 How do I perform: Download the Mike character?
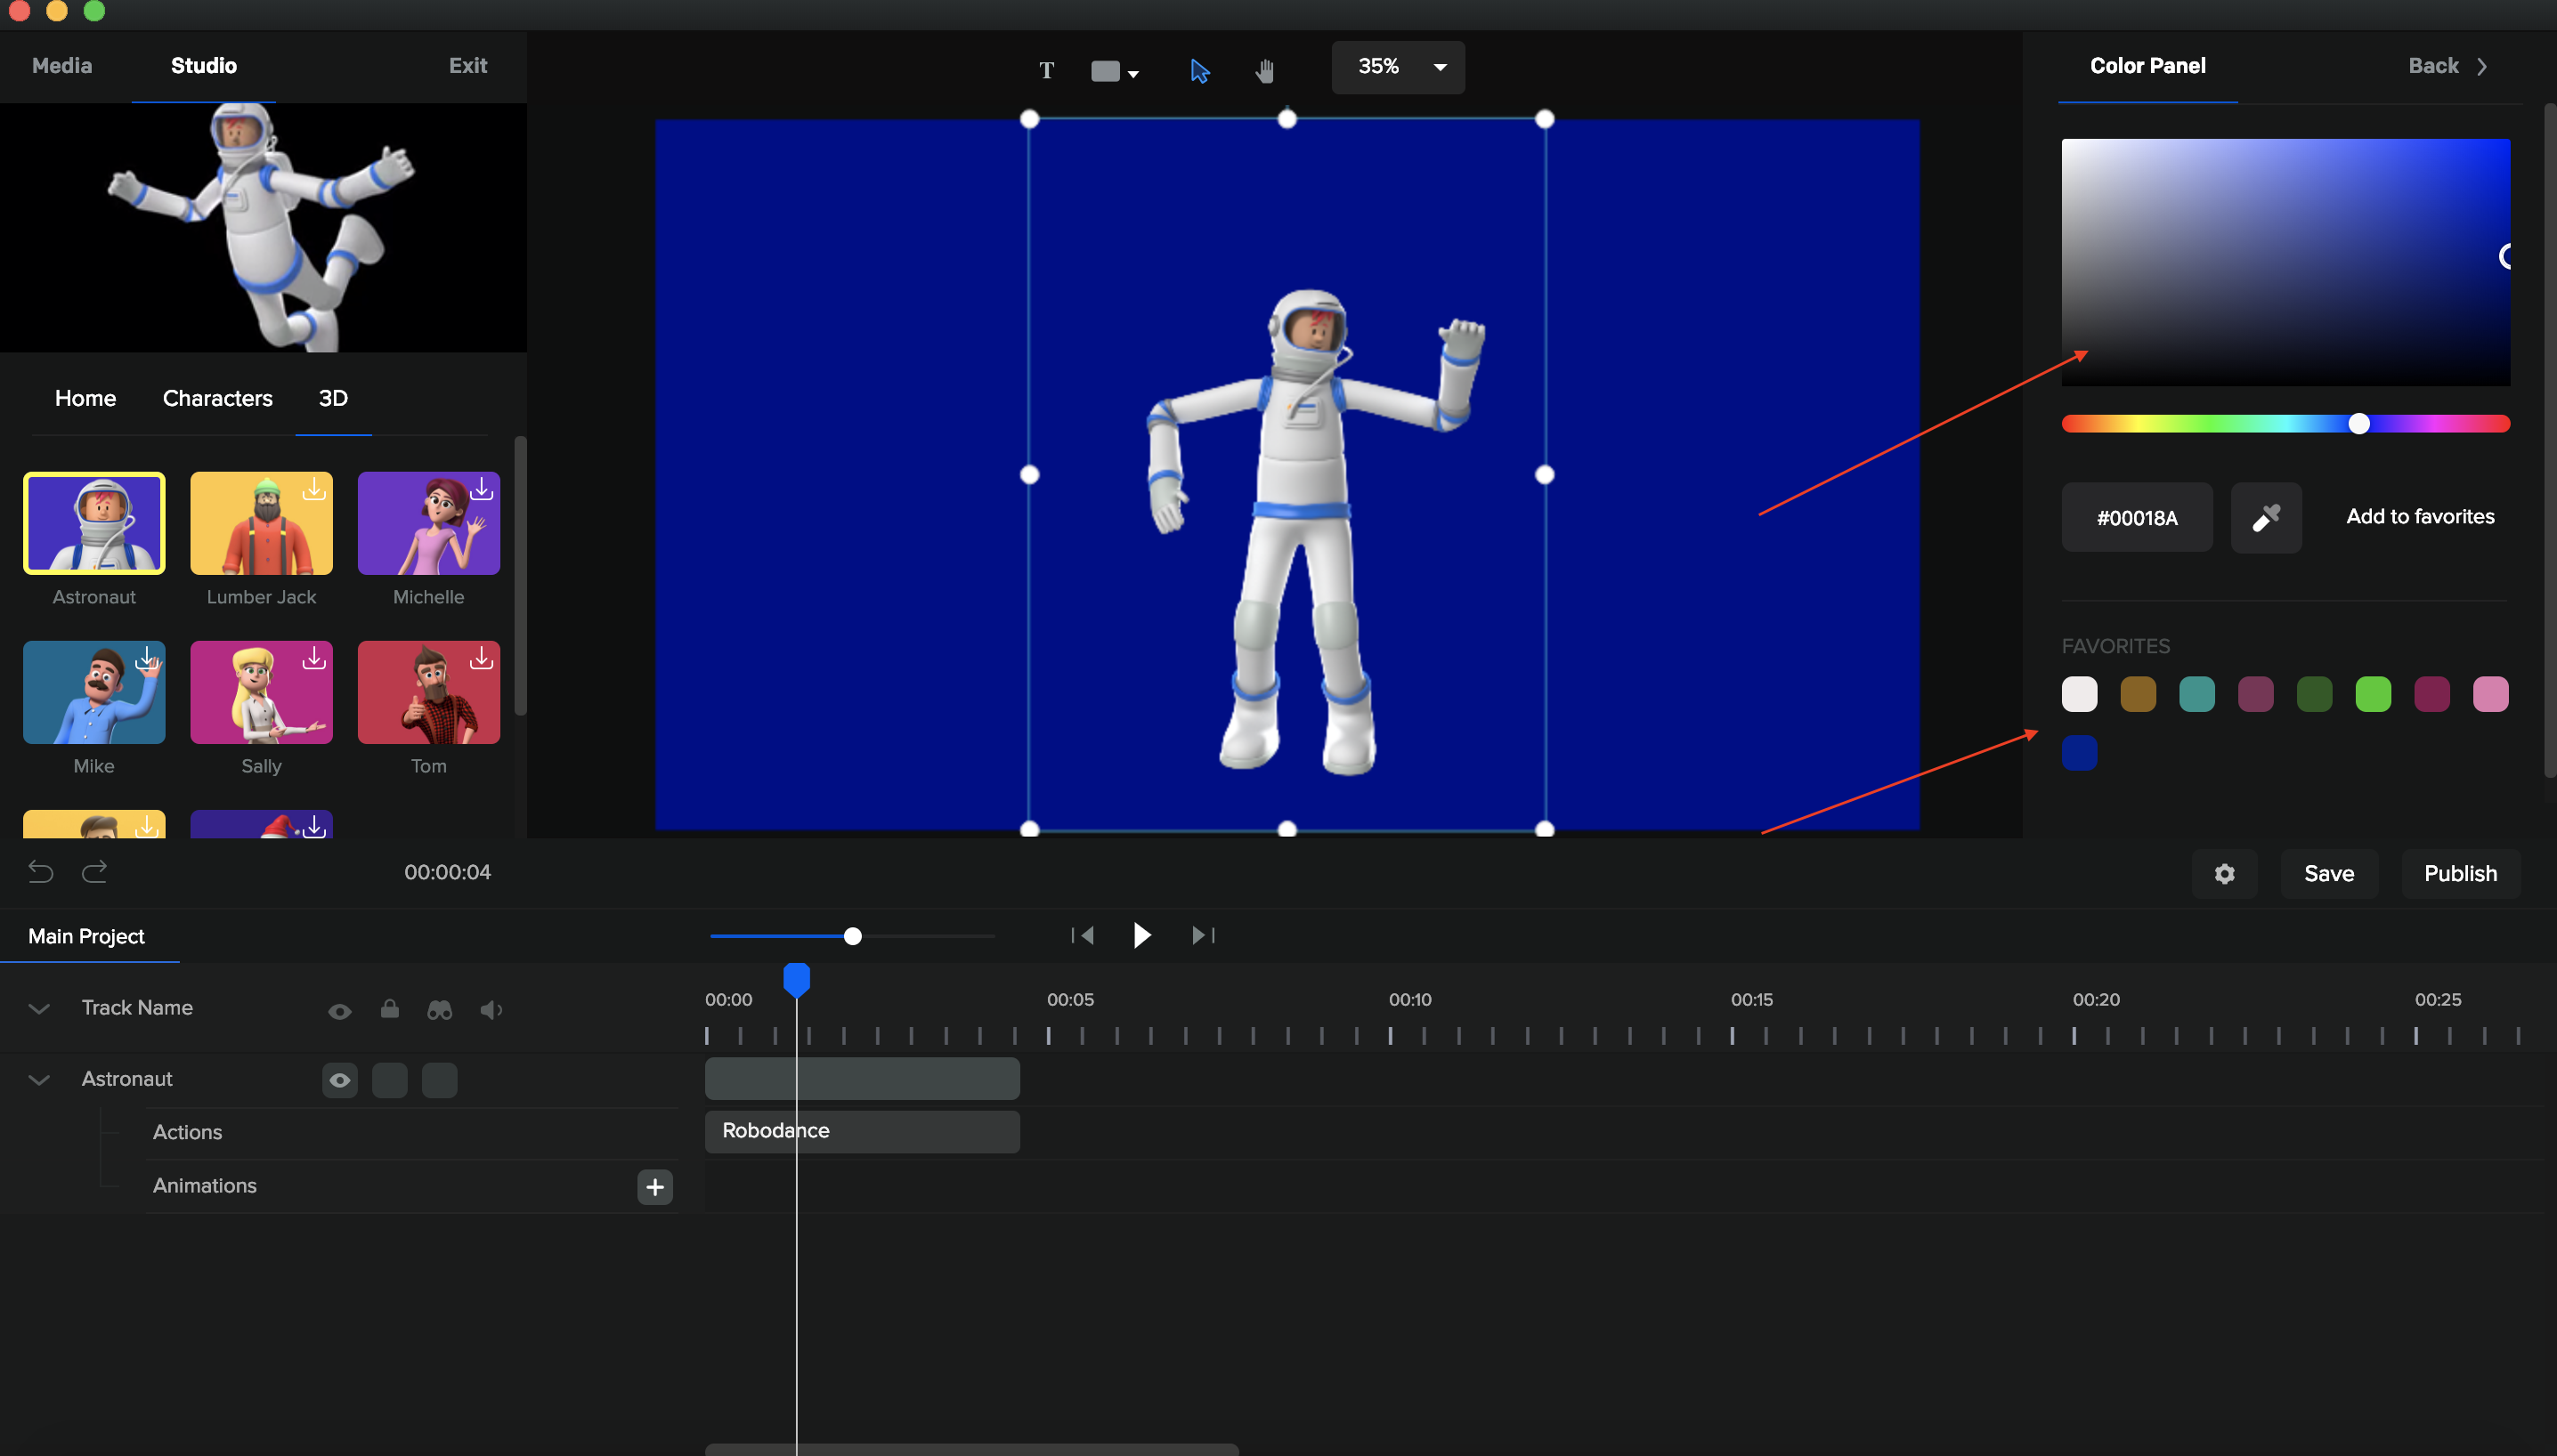(147, 657)
